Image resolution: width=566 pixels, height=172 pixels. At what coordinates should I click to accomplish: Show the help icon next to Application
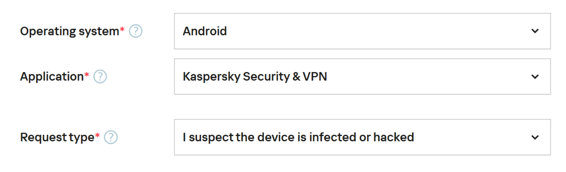click(100, 77)
